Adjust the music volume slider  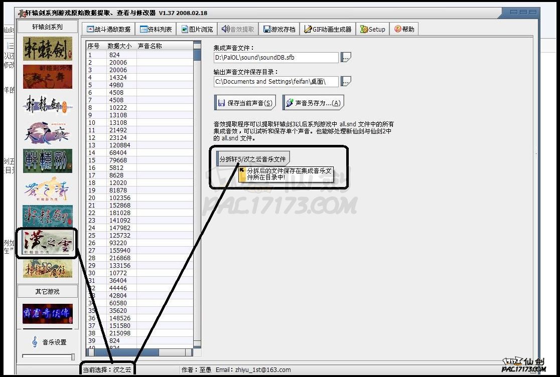click(72, 357)
